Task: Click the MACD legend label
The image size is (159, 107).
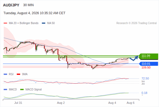Action: pyautogui.click(x=13, y=90)
